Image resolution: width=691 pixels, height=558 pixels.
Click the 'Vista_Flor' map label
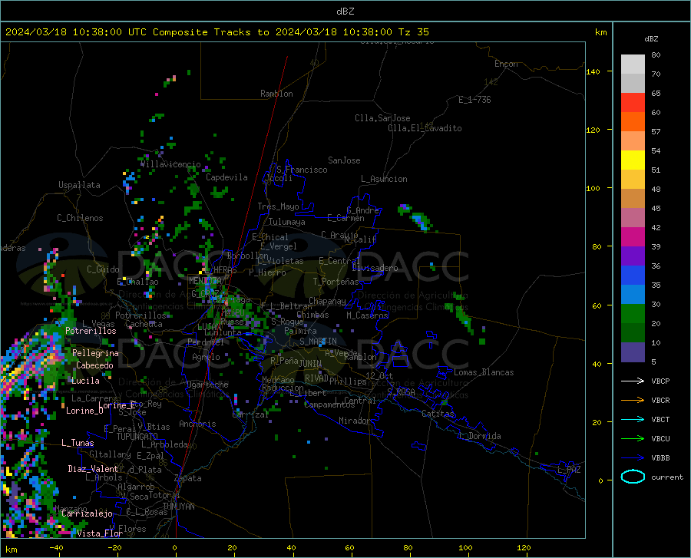tap(100, 533)
